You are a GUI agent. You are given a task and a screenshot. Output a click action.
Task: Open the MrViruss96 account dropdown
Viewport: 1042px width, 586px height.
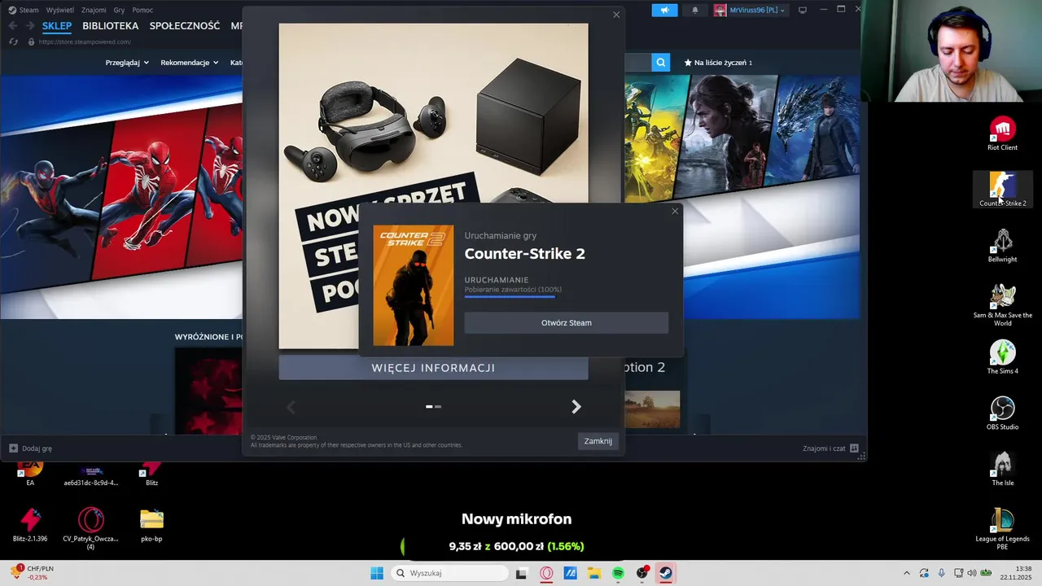pos(750,10)
